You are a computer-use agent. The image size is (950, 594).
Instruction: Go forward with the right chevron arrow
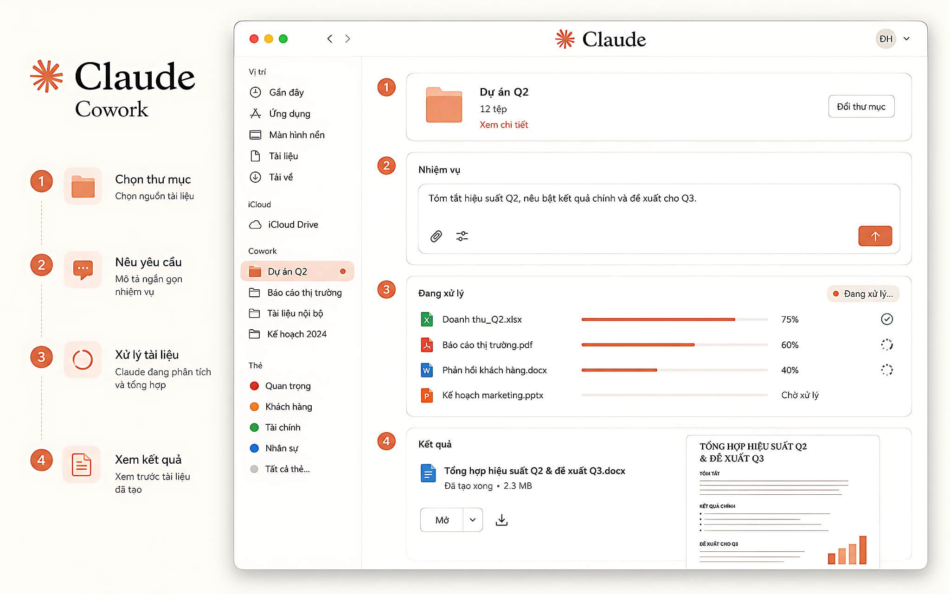pos(347,39)
